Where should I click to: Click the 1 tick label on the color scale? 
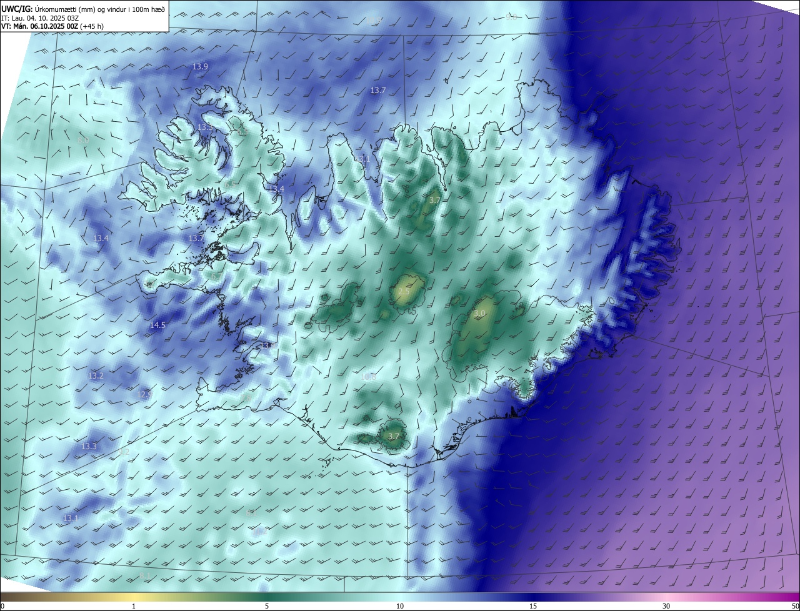[x=134, y=606]
